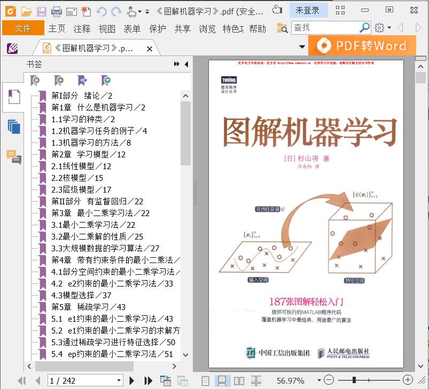429x389 pixels.
Task: Open a file with the folder icon
Action: 26,12
